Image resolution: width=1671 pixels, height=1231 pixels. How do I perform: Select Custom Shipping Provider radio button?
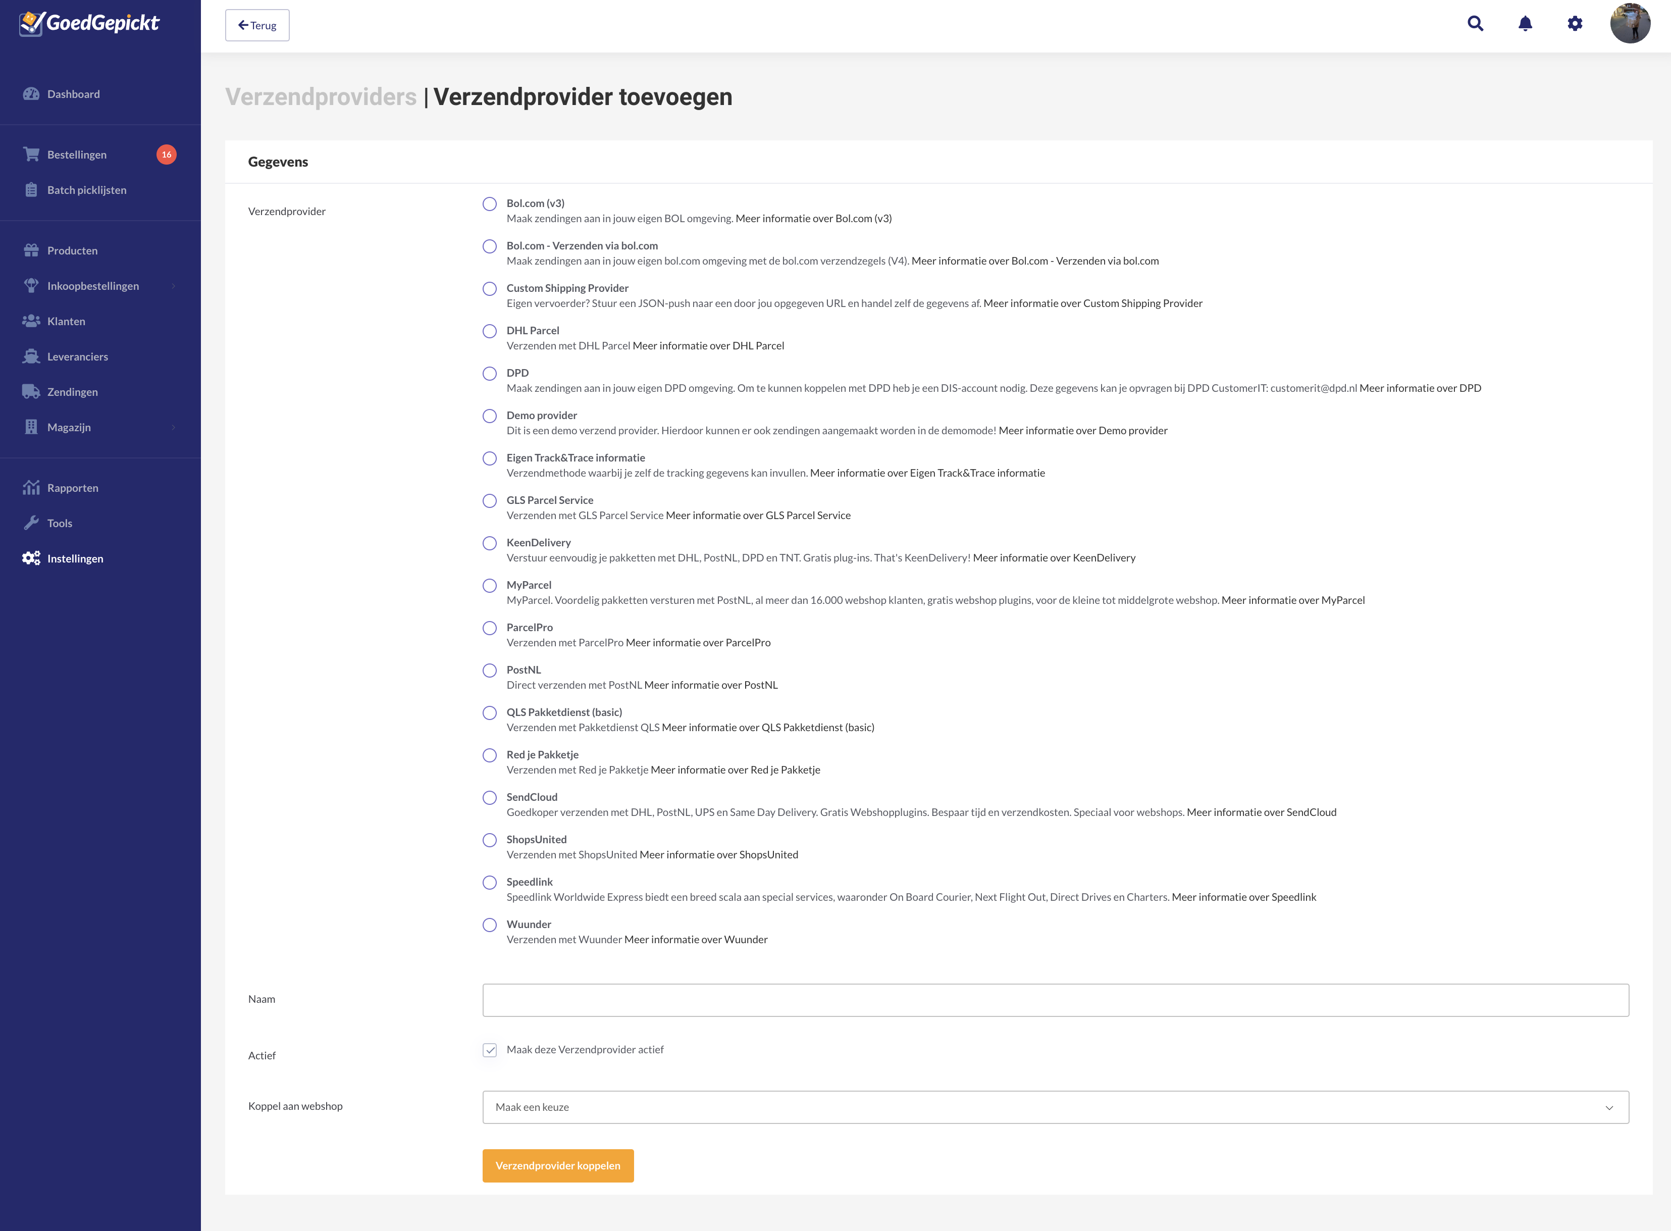click(490, 289)
